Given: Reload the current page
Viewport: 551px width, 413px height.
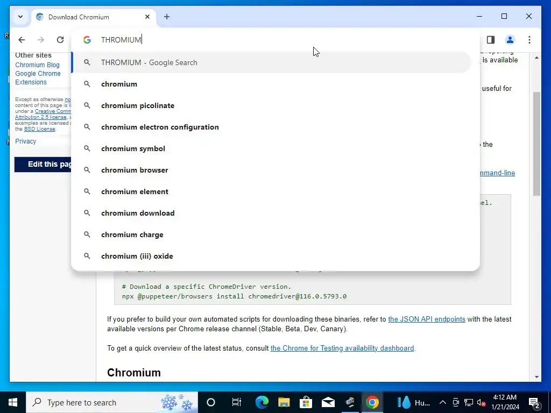Looking at the screenshot, I should (60, 40).
